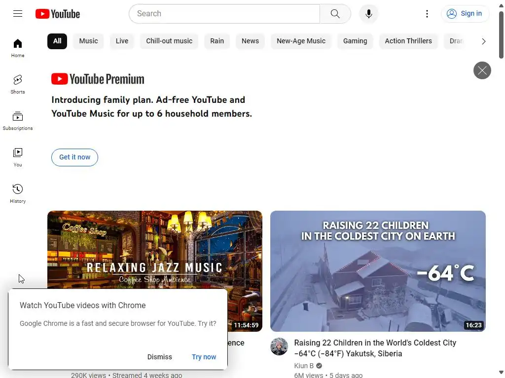
Task: Open the Kiun B channel avatar
Action: pyautogui.click(x=279, y=346)
